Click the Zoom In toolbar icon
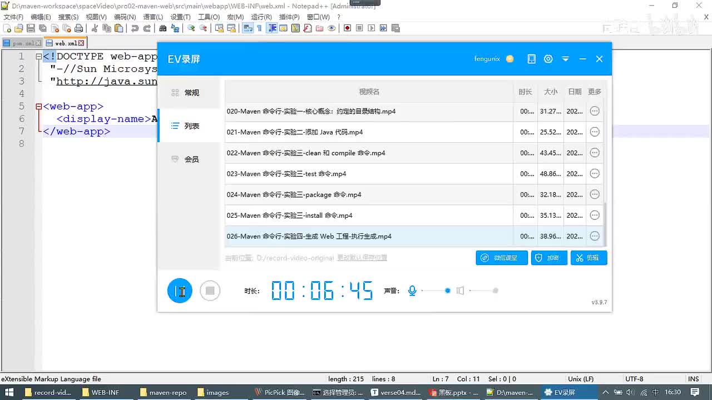712x400 pixels. pyautogui.click(x=191, y=28)
